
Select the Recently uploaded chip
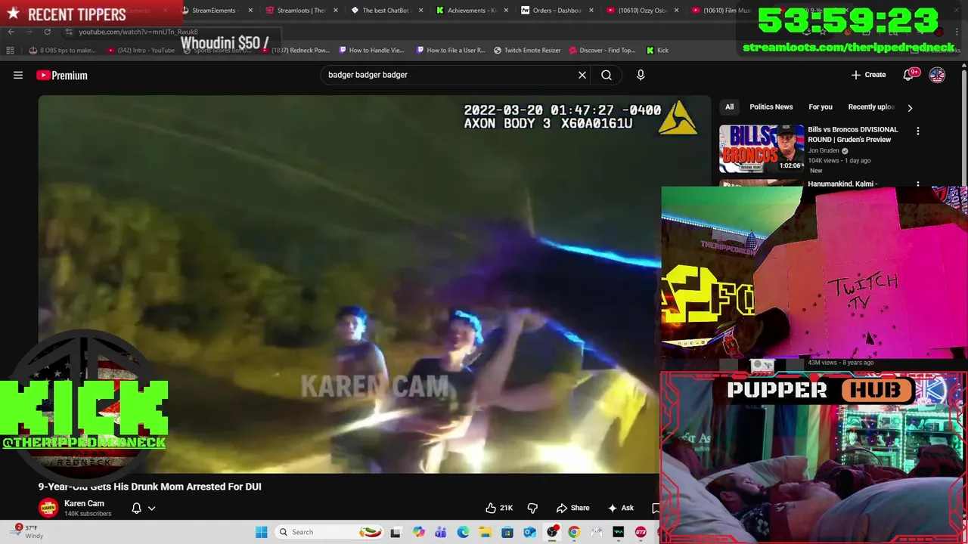point(871,107)
